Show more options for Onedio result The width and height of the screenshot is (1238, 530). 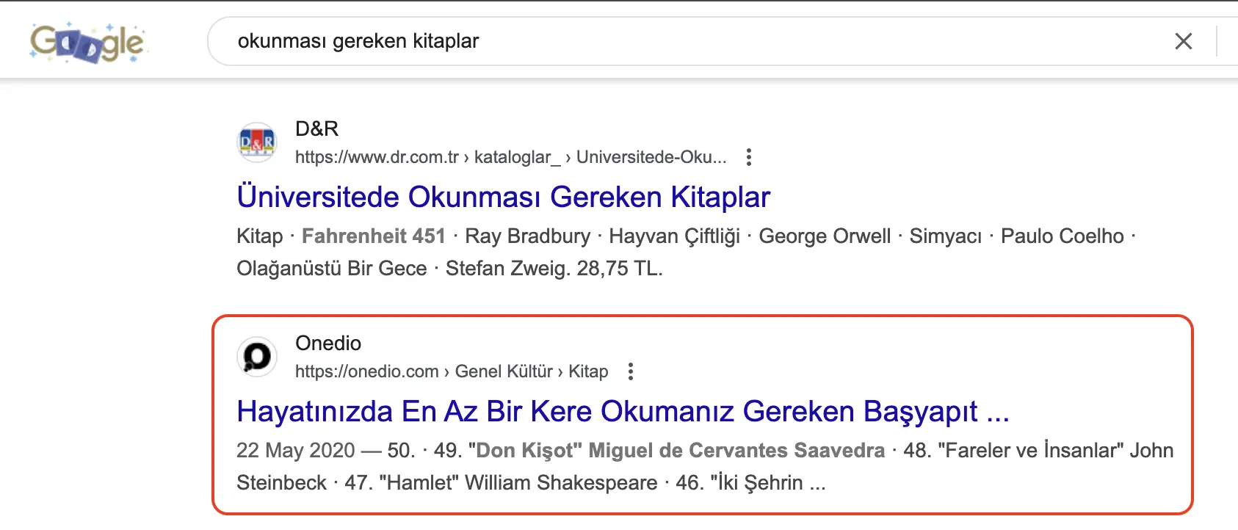pyautogui.click(x=630, y=371)
